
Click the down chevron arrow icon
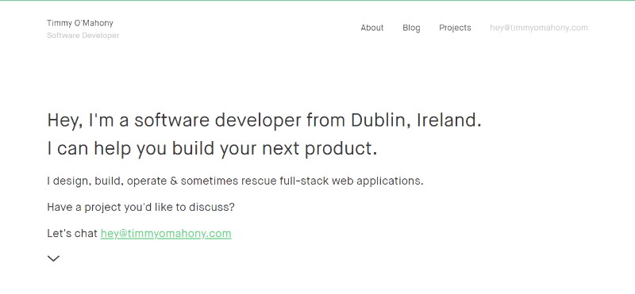[53, 258]
